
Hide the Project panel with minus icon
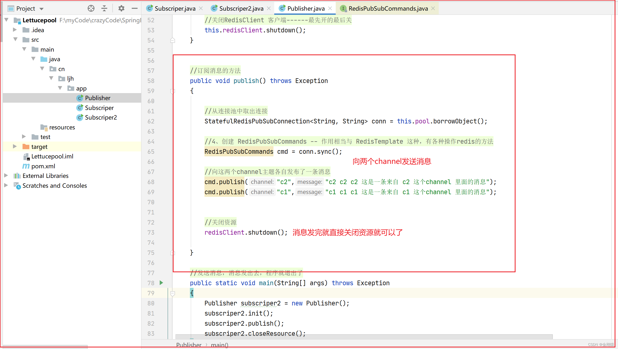pos(134,9)
